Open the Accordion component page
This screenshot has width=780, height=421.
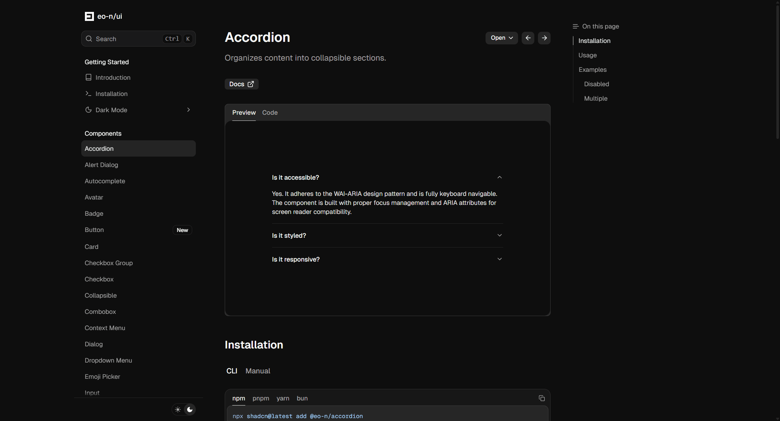[138, 149]
